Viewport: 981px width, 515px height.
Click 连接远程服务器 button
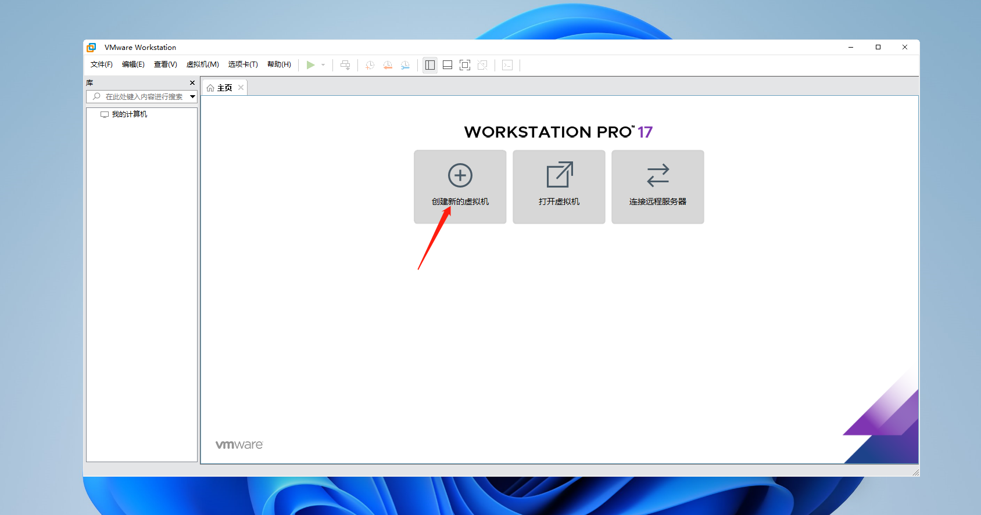point(658,187)
